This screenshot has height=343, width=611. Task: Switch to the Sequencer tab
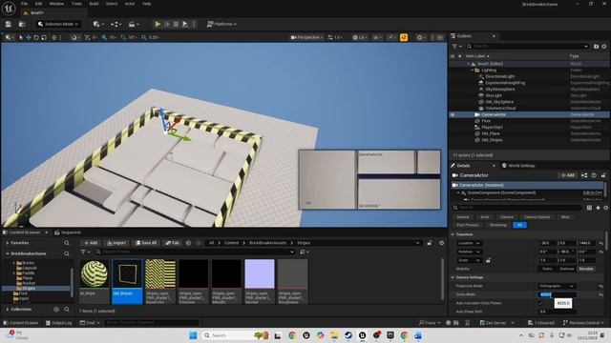point(68,232)
